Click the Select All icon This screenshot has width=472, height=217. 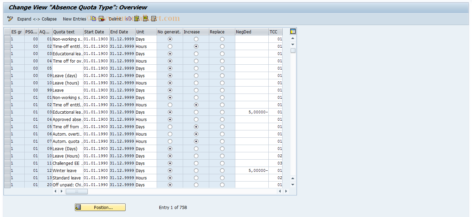(x=137, y=19)
